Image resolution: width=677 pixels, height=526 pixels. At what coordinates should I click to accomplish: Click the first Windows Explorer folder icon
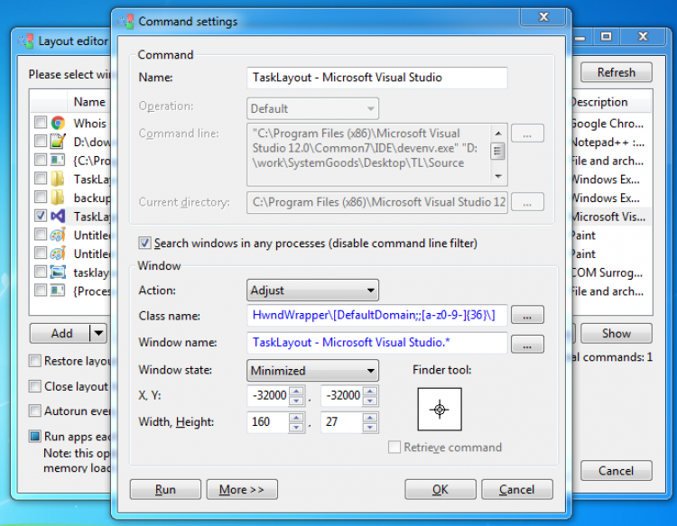(58, 179)
